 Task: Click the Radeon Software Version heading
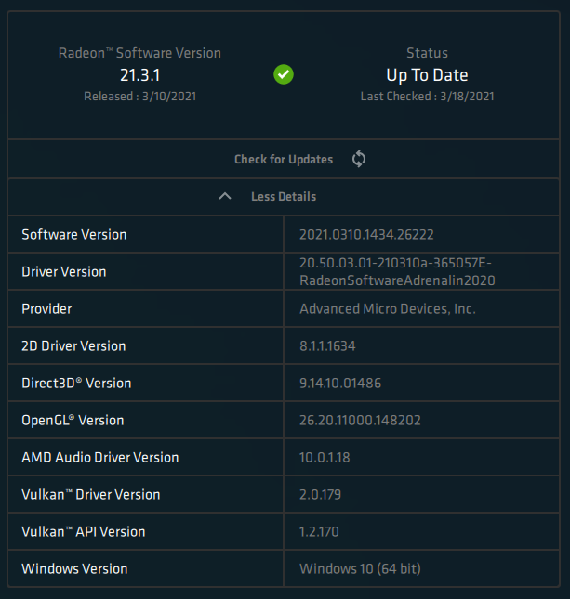pos(140,53)
